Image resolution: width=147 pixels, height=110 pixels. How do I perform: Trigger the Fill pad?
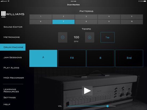click(72, 58)
